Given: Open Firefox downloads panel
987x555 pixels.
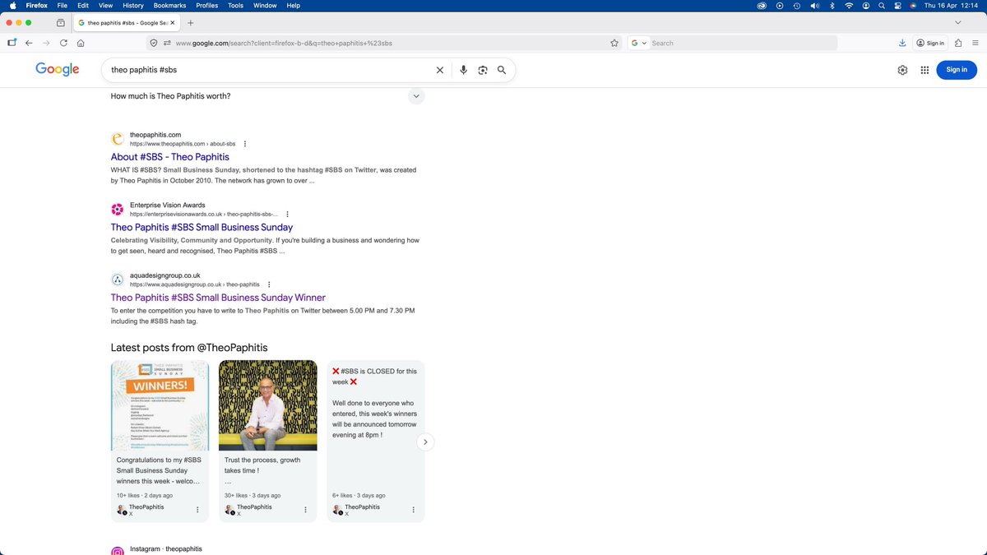Looking at the screenshot, I should 902,43.
